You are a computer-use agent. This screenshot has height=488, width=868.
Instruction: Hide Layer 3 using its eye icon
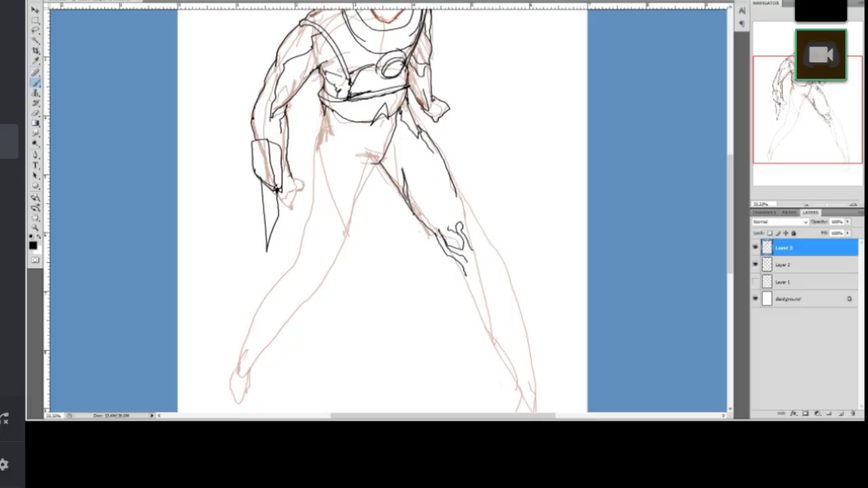756,248
